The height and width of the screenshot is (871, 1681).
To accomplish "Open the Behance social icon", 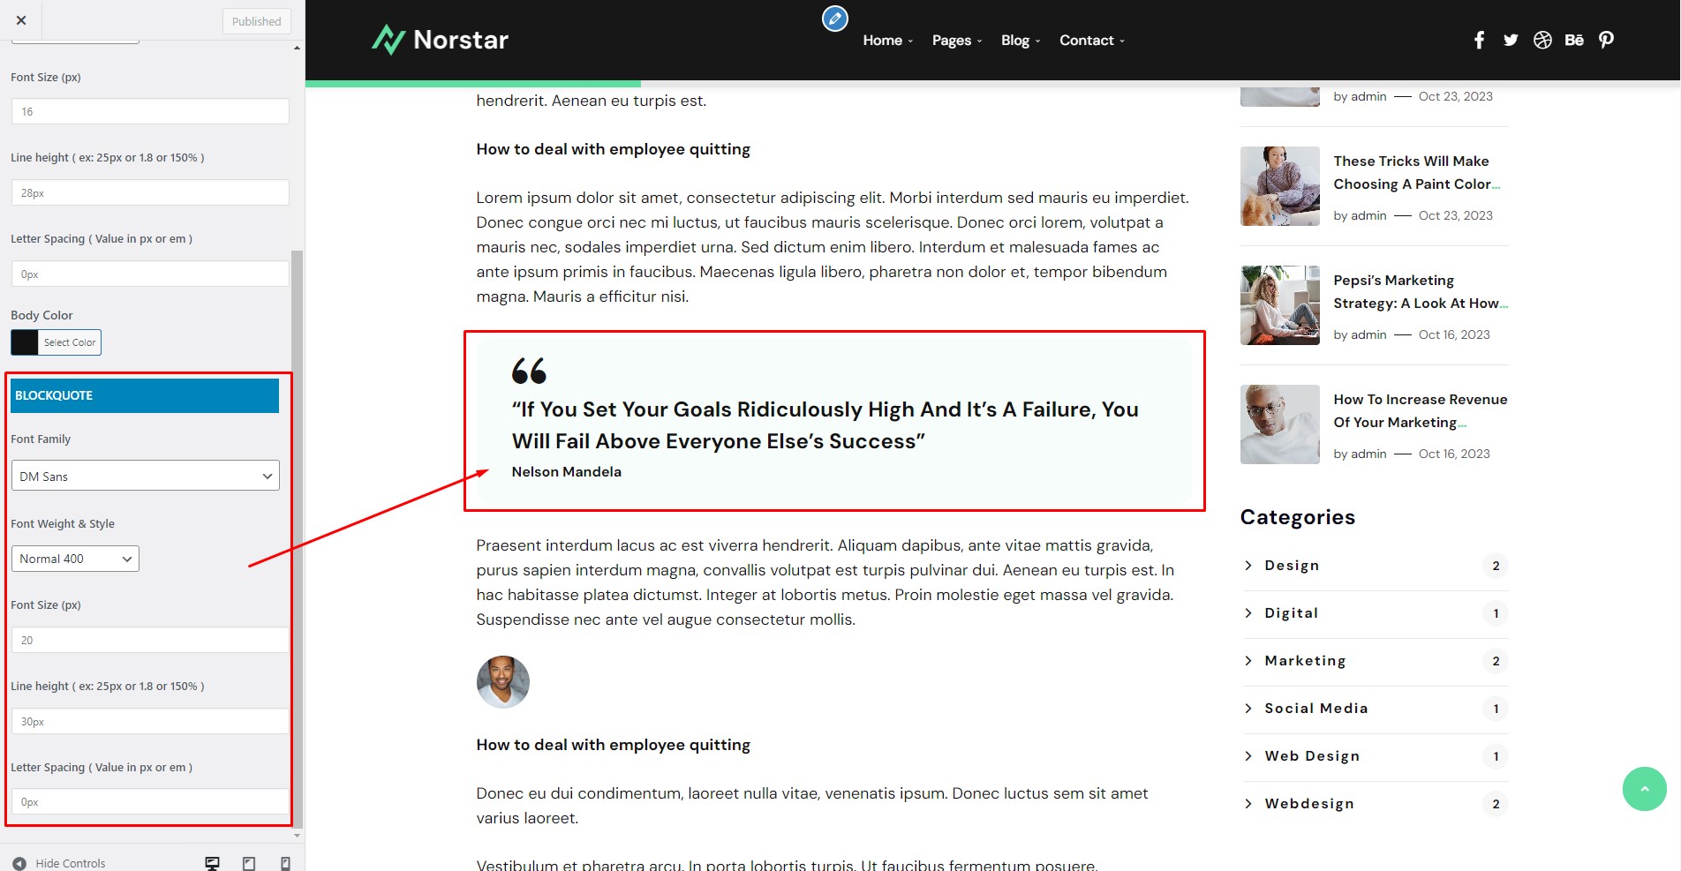I will [1574, 40].
